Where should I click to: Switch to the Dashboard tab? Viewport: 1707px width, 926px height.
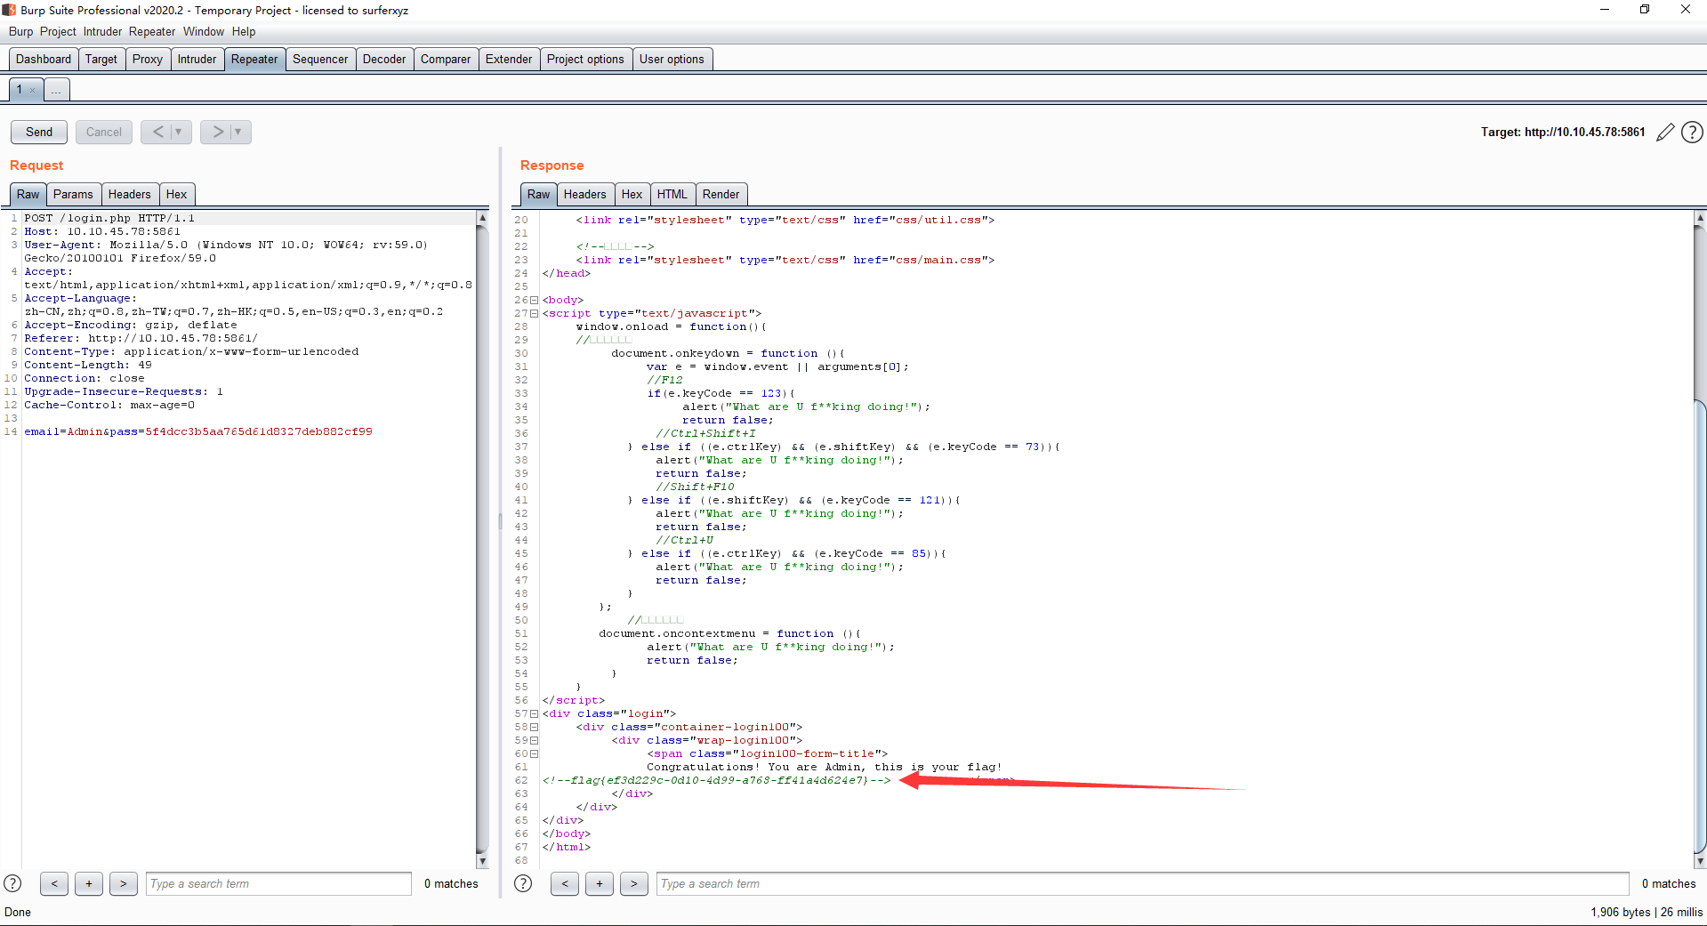pos(44,59)
